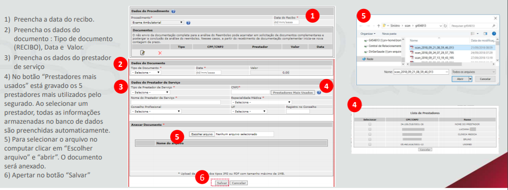Click the Valor field showing 0.00

270,73
